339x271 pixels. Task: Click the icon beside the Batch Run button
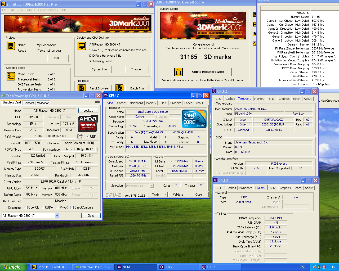[119, 88]
